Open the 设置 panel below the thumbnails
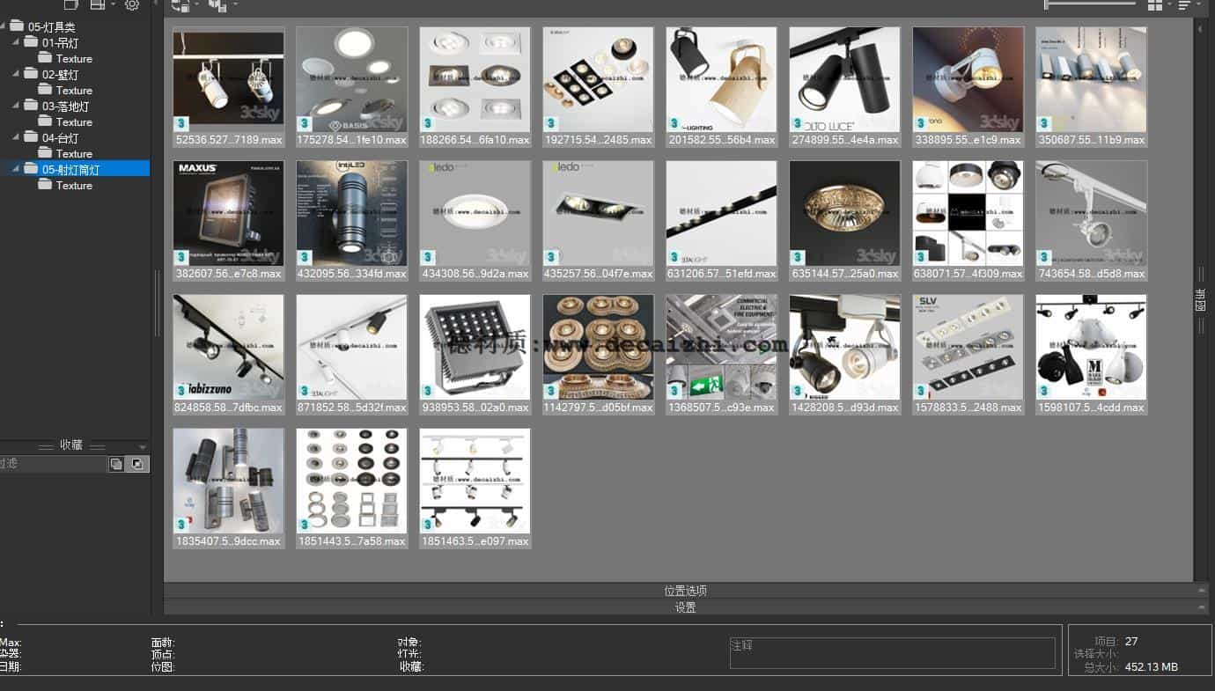Image resolution: width=1215 pixels, height=691 pixels. 685,606
